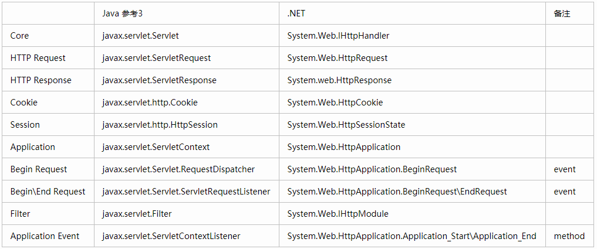
Task: Click the 'HTTP Request' row label
Action: tap(48, 58)
